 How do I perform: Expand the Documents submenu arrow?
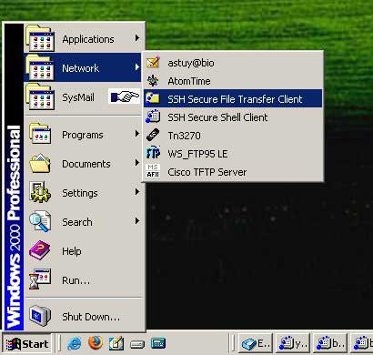[137, 163]
